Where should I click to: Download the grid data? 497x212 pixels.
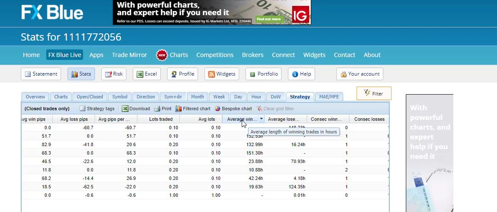click(136, 109)
